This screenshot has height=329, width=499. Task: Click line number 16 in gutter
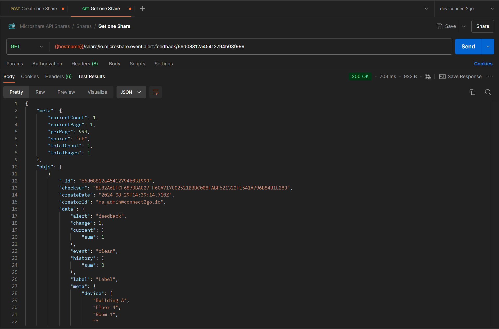(x=15, y=209)
